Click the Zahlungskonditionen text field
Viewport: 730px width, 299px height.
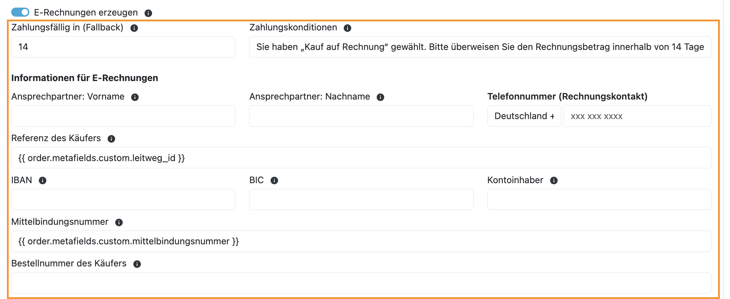click(x=480, y=47)
